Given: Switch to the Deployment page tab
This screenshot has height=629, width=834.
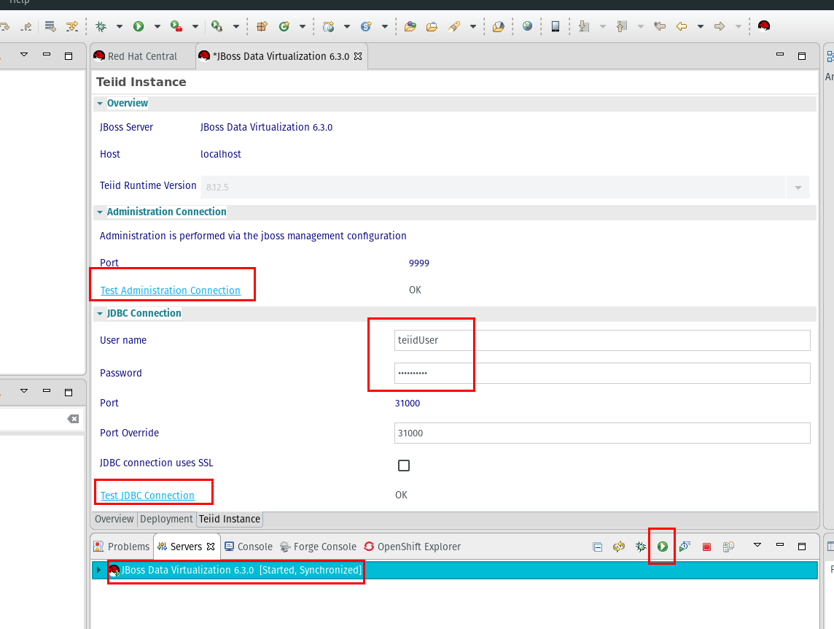Looking at the screenshot, I should point(166,520).
